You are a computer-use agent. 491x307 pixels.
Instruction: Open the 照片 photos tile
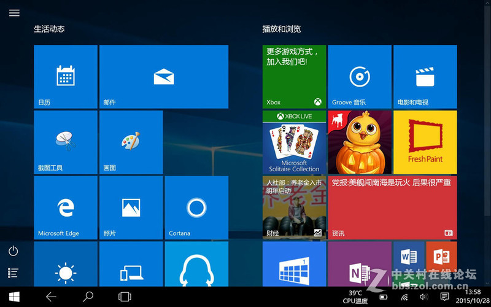point(131,208)
